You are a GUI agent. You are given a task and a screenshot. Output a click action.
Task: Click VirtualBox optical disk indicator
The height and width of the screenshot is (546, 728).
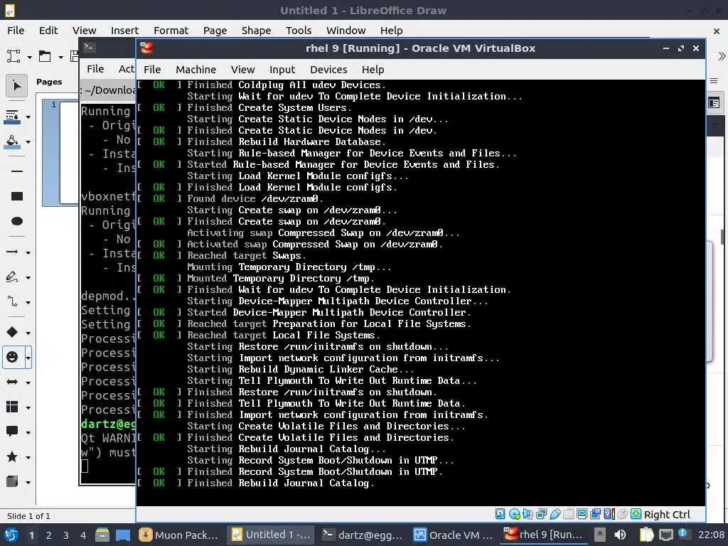point(515,514)
